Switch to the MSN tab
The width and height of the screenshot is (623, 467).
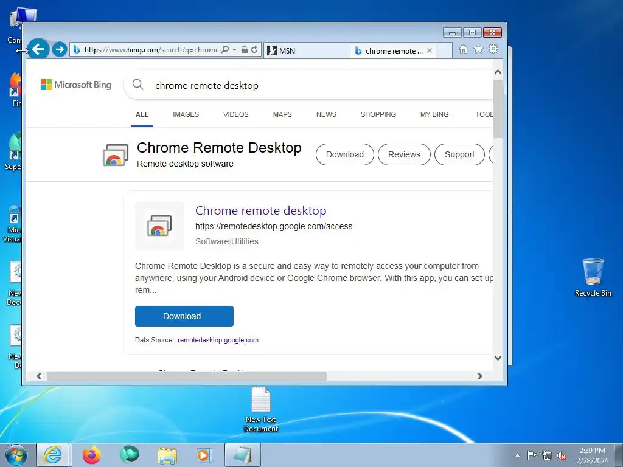tap(307, 51)
